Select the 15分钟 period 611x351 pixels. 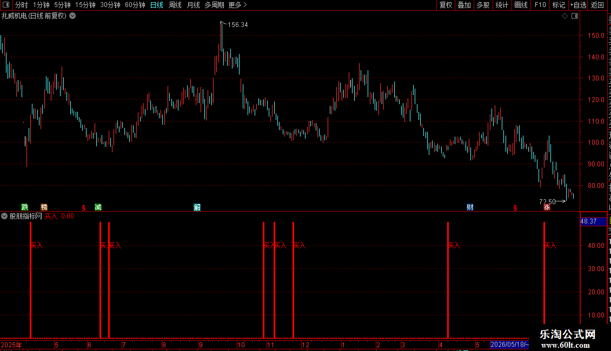(85, 5)
